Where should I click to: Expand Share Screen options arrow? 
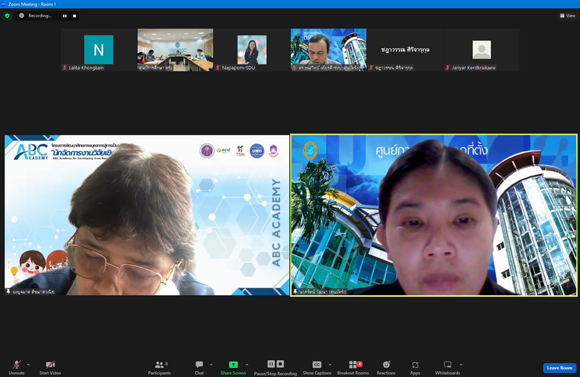247,365
